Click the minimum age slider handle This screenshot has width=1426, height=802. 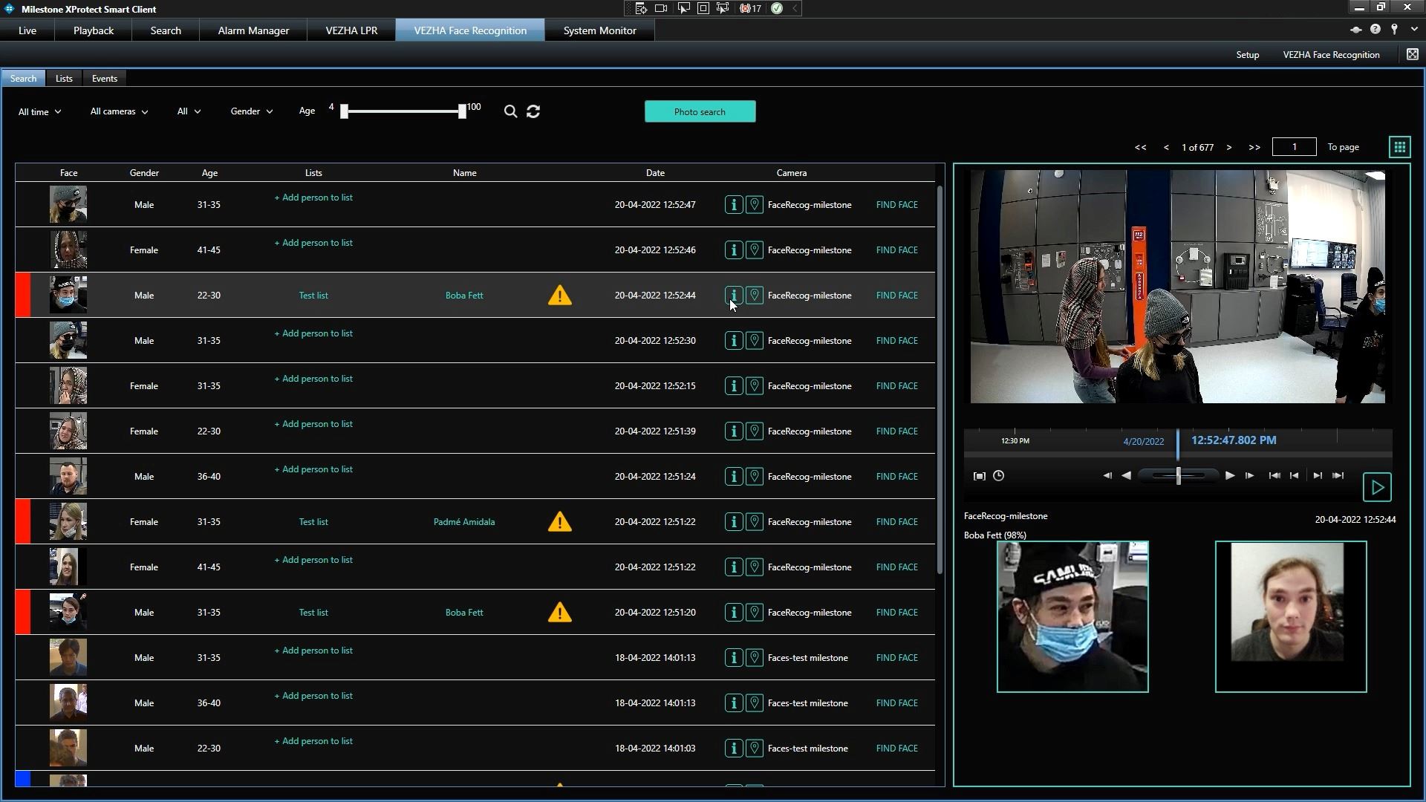(x=344, y=111)
